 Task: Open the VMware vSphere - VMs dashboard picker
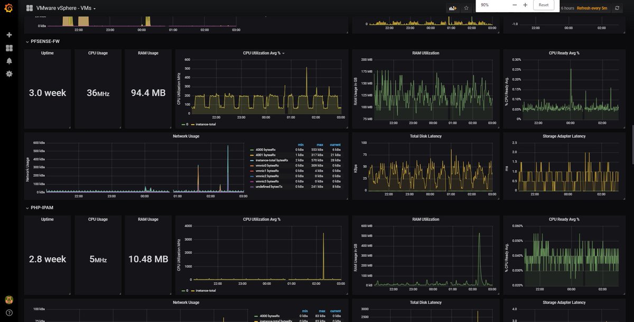coord(66,8)
